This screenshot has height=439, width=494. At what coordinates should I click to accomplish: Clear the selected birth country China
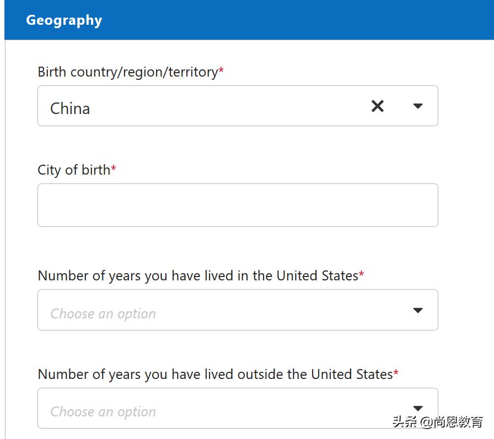pyautogui.click(x=378, y=106)
